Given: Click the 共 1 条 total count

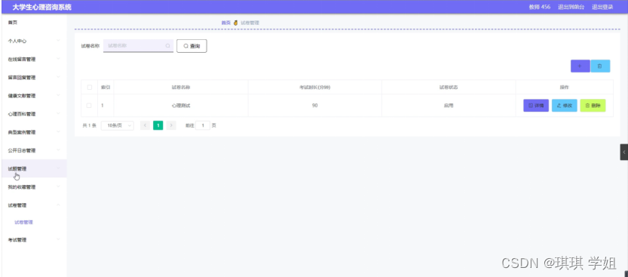Looking at the screenshot, I should (x=89, y=125).
